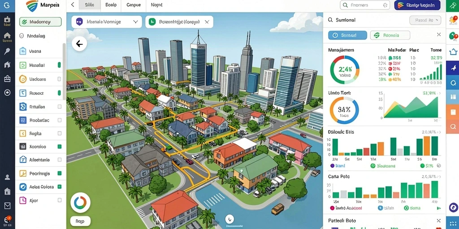Click the Siouloand legend item
Viewport: 459px width, 229px height.
click(x=383, y=165)
